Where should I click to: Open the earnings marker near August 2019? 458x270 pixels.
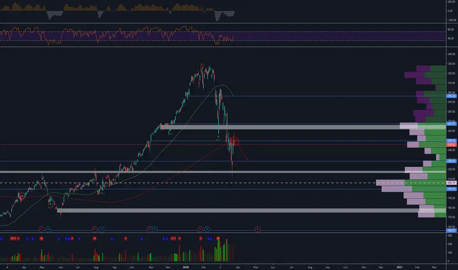click(x=94, y=229)
